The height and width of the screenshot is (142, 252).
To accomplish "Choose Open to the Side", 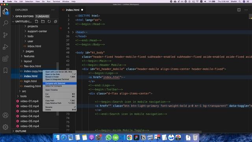I will click(59, 75).
